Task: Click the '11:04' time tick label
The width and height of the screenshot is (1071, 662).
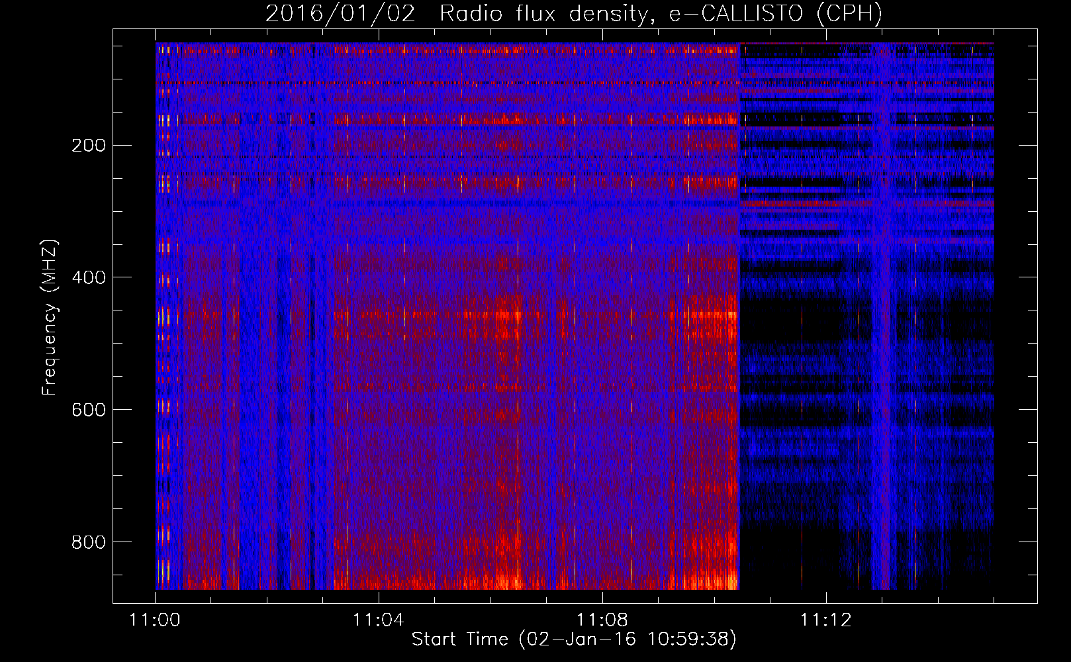Action: tap(379, 620)
